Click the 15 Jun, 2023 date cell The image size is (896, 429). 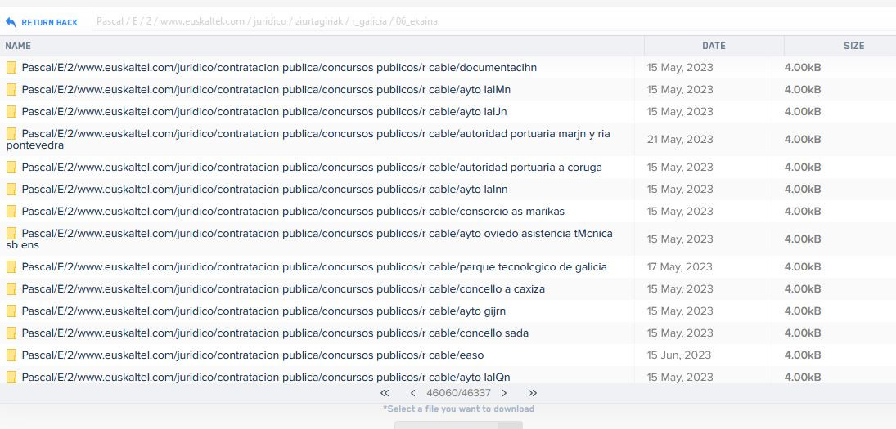coord(679,355)
